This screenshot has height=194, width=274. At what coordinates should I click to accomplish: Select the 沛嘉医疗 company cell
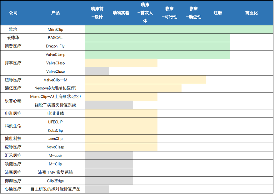pyautogui.click(x=13, y=172)
